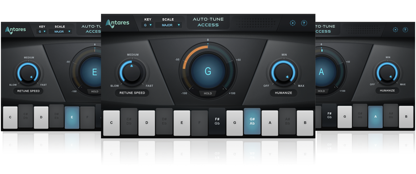416x174 pixels.
Task: Toggle HOLD button in left window
Action: pyautogui.click(x=94, y=91)
